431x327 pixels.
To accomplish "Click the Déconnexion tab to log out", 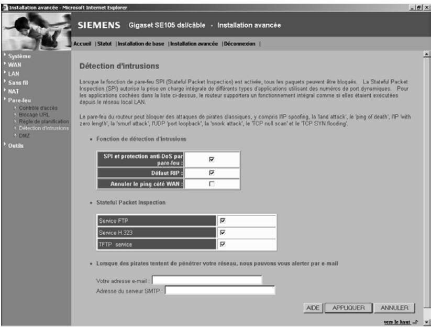I will [x=239, y=43].
